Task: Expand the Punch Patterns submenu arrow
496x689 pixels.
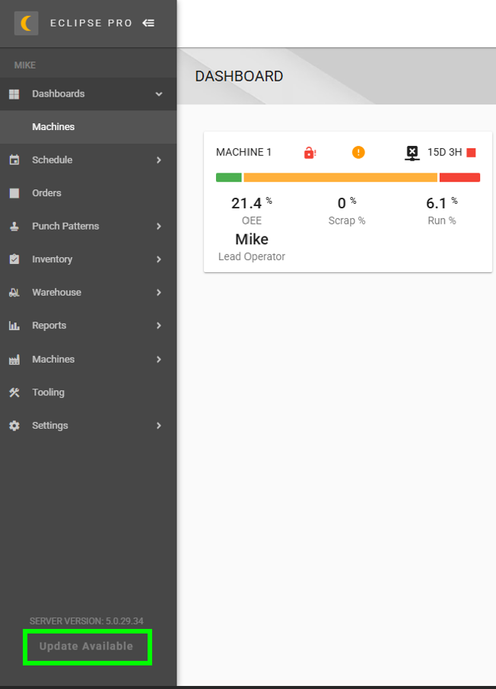Action: pyautogui.click(x=159, y=227)
